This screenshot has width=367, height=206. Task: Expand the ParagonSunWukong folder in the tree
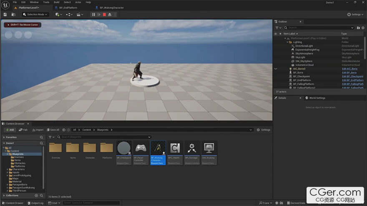click(x=8, y=188)
